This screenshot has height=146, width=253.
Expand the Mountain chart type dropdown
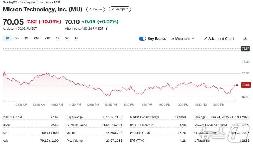(183, 39)
